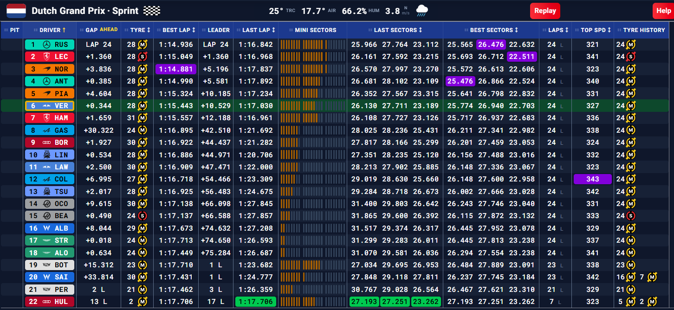The height and width of the screenshot is (310, 674).
Task: Click the Dutch flag icon
Action: point(16,10)
